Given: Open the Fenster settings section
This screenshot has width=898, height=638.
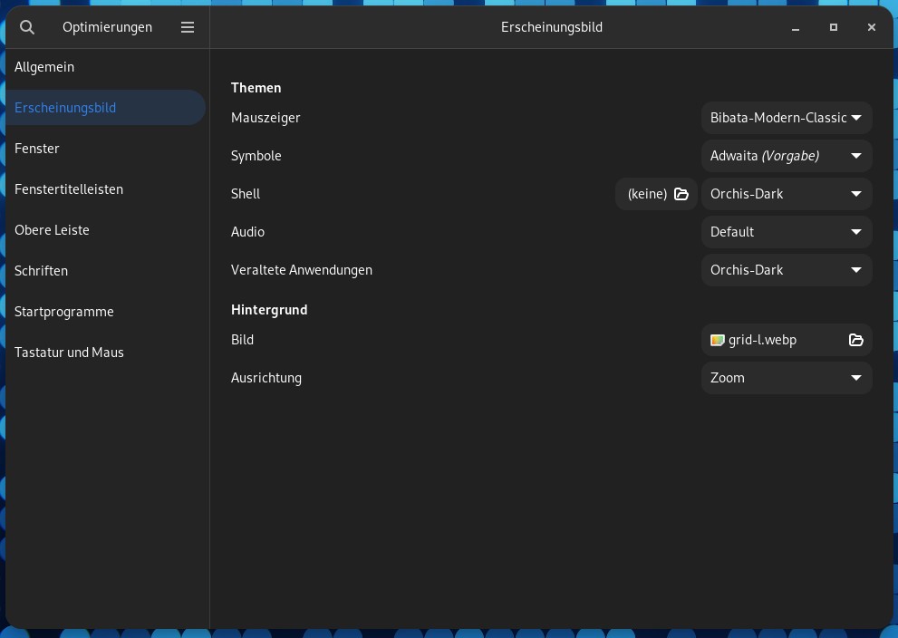Looking at the screenshot, I should pos(37,148).
